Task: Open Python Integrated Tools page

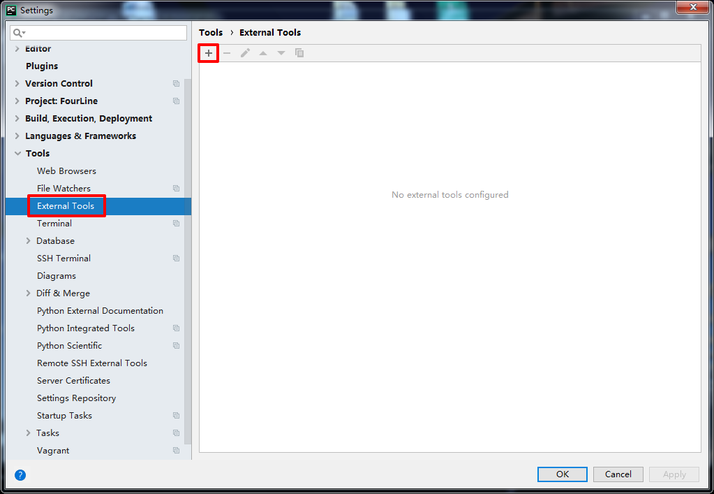Action: (x=86, y=328)
